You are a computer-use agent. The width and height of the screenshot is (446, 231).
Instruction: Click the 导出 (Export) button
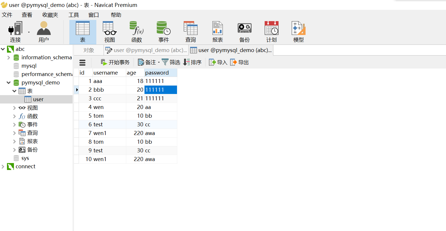click(x=239, y=62)
